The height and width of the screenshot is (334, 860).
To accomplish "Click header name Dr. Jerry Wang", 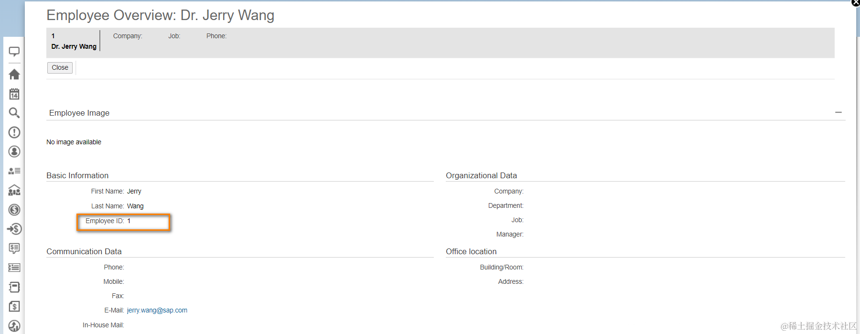I will point(74,47).
